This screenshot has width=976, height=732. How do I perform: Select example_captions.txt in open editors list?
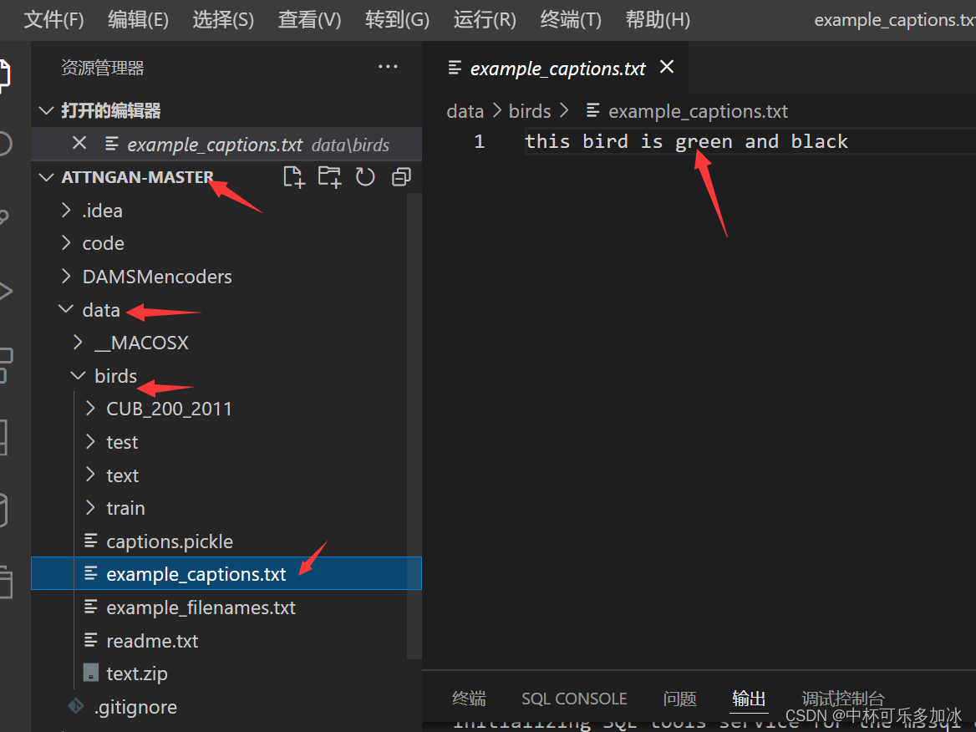click(x=226, y=145)
